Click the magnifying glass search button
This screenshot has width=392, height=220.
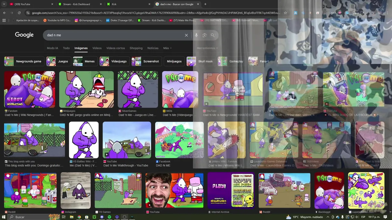tap(213, 35)
